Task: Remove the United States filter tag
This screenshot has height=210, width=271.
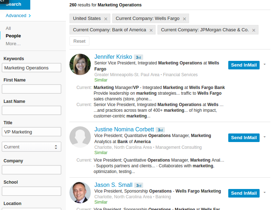Action: click(106, 19)
